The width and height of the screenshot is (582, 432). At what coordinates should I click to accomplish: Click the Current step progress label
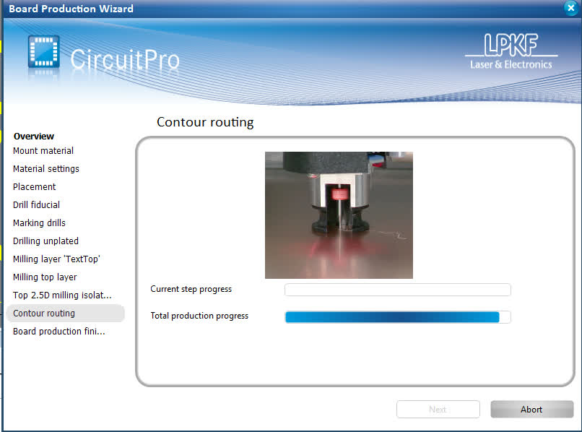(x=191, y=289)
